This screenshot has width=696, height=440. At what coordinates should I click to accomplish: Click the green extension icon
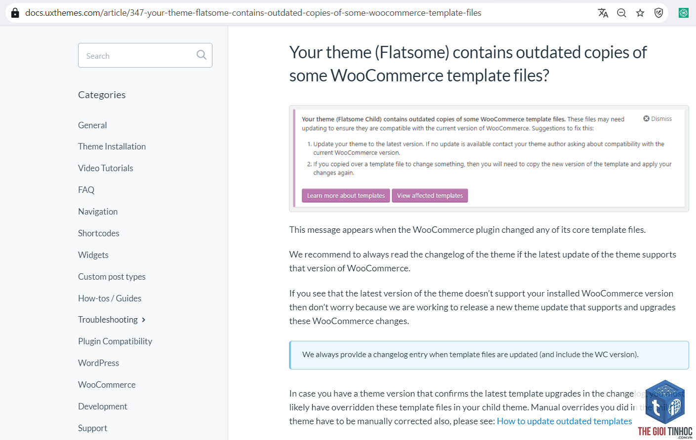[684, 13]
